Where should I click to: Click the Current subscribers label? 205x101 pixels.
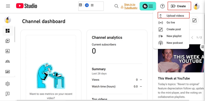(104, 45)
